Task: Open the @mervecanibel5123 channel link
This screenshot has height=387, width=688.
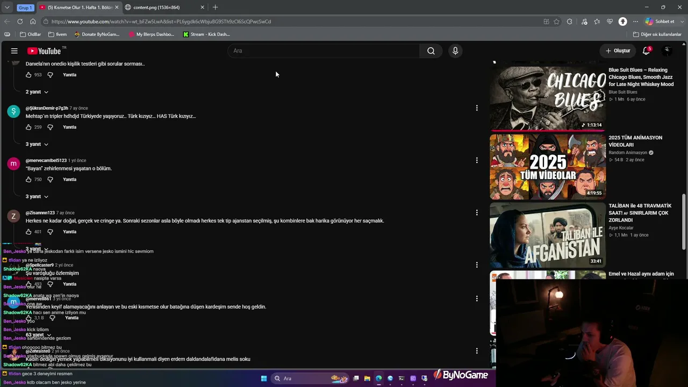Action: (46, 160)
